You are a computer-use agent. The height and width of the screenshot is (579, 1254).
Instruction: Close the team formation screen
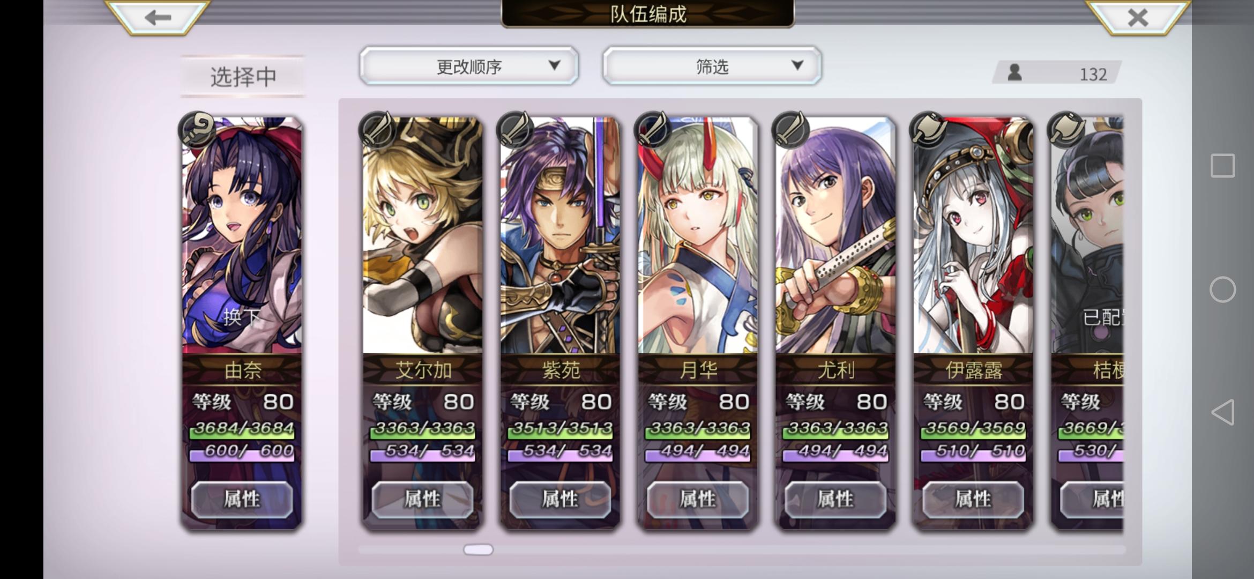[x=1137, y=18]
